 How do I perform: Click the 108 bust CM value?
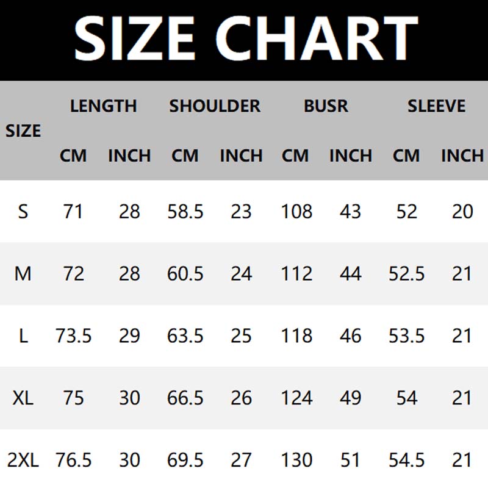pos(296,212)
